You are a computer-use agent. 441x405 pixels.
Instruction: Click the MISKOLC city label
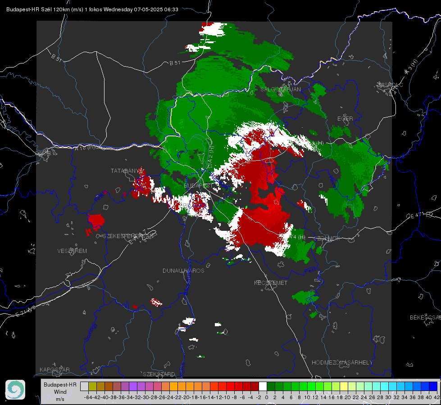[x=391, y=85]
